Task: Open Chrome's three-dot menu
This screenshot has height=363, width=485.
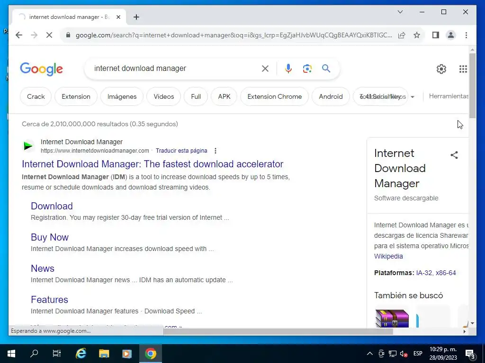Action: 466,35
